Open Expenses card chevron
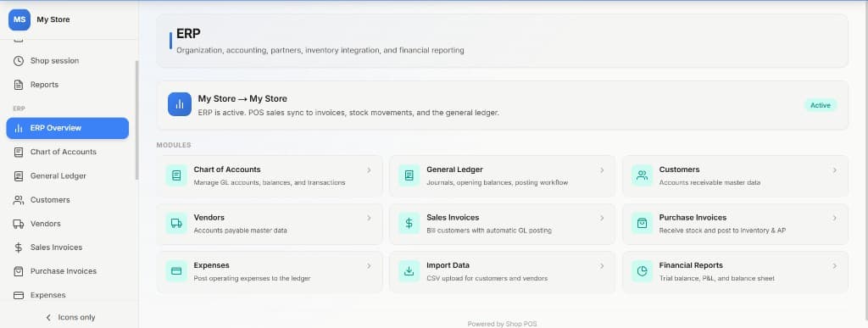Image resolution: width=868 pixels, height=328 pixels. 369,266
